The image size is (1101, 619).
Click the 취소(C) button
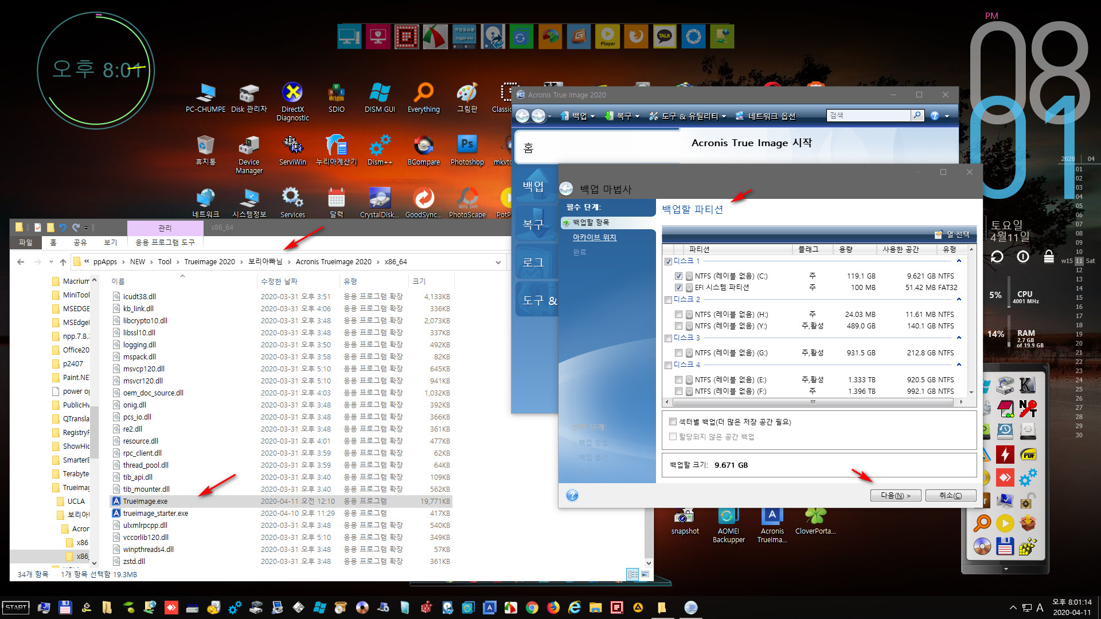[950, 495]
